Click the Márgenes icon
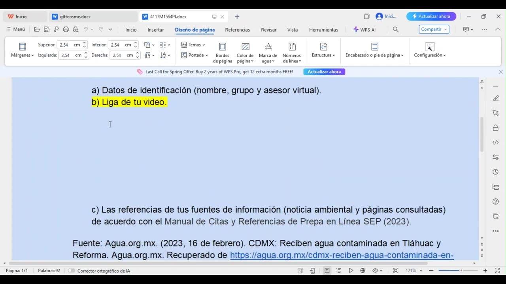The image size is (506, 284). point(23,47)
